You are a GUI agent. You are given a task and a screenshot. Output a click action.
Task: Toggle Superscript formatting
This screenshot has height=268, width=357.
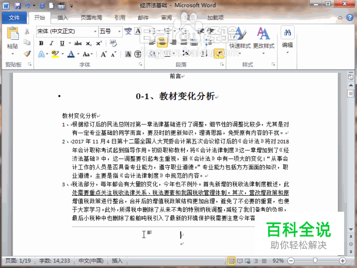99,43
